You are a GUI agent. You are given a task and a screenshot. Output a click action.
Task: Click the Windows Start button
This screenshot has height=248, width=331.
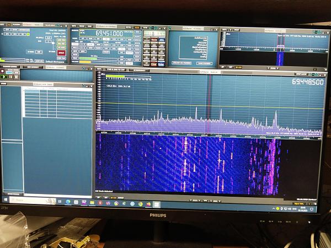6,200
